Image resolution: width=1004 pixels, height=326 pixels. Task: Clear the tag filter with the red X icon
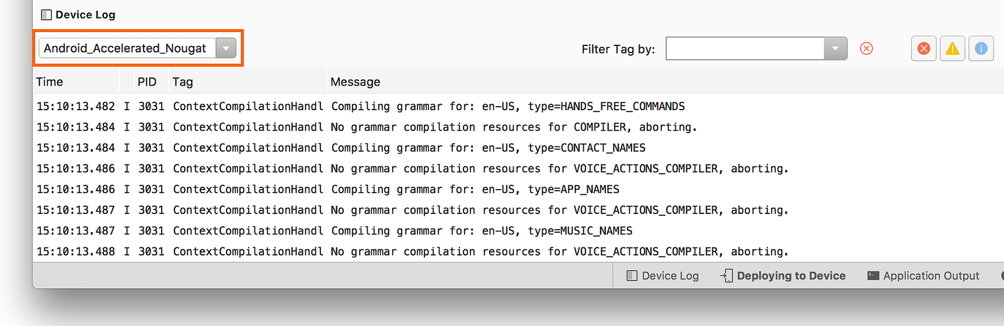pyautogui.click(x=866, y=48)
